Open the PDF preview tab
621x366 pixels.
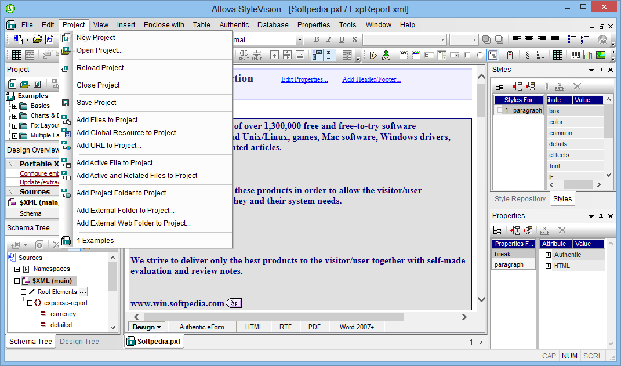tap(314, 327)
